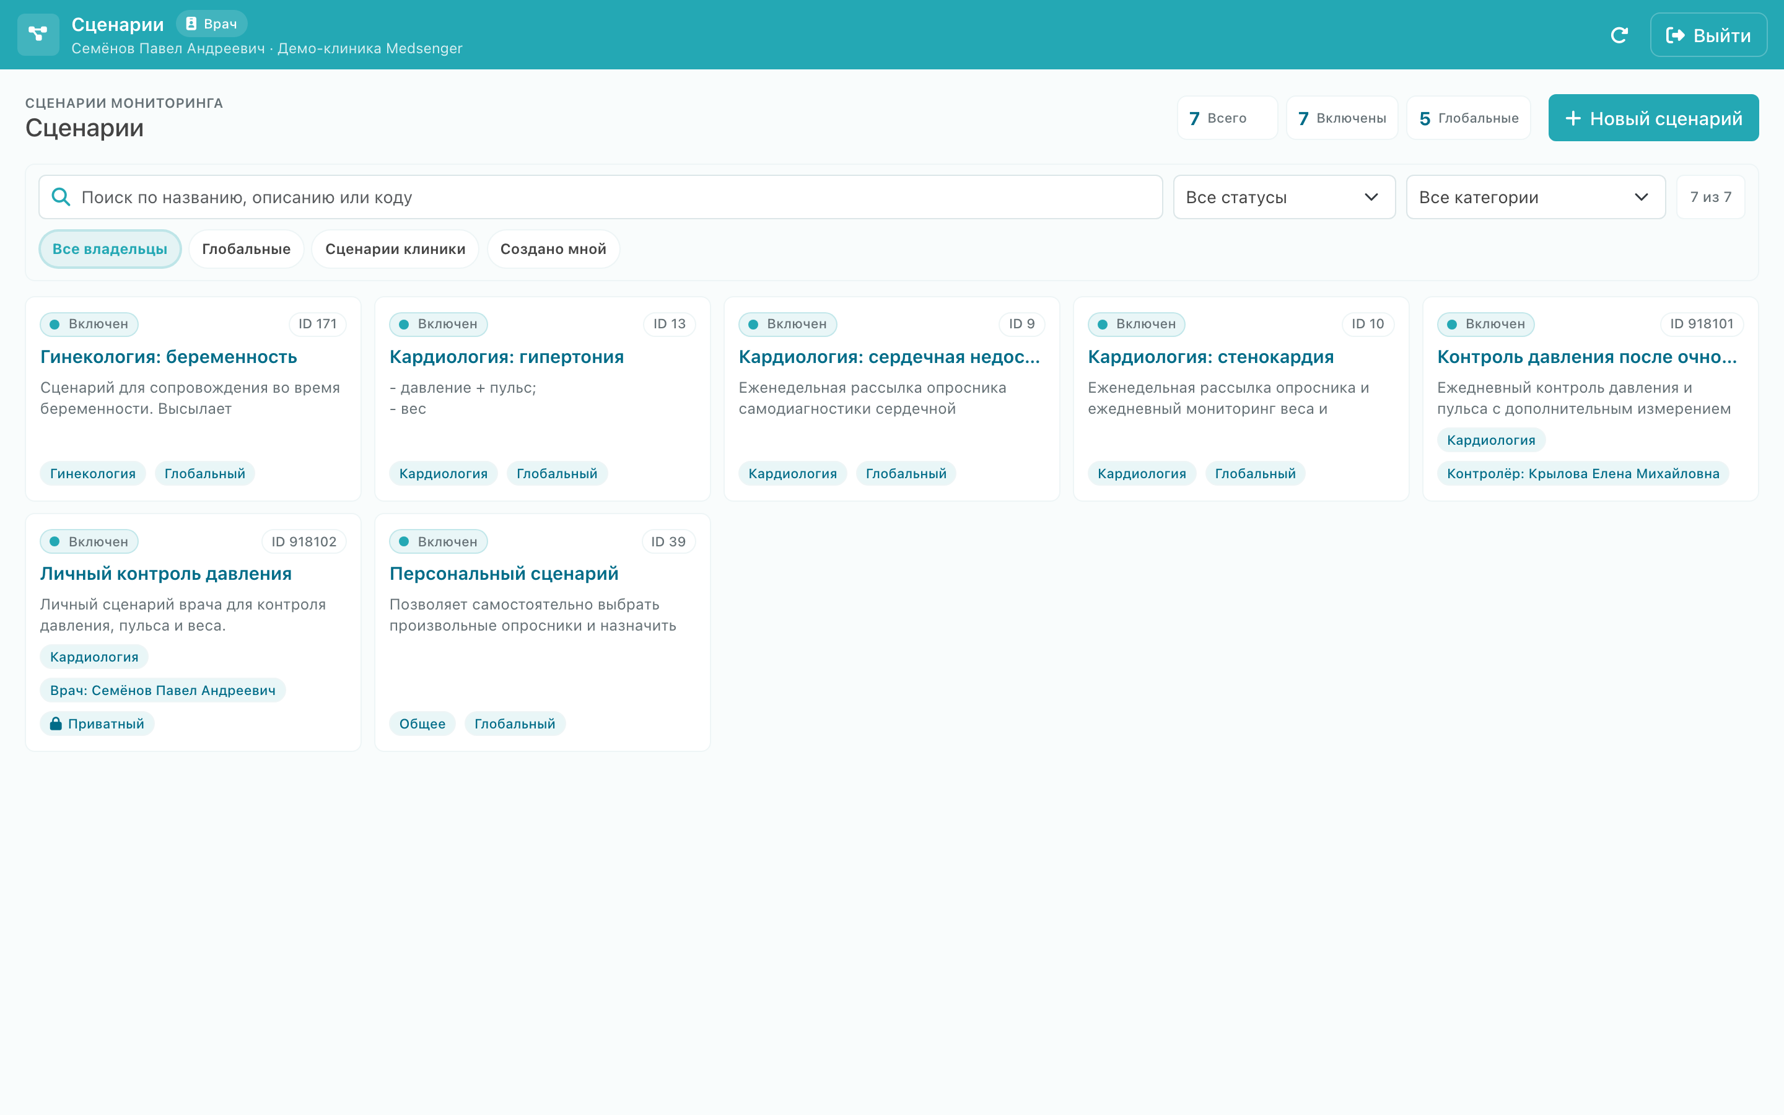The width and height of the screenshot is (1784, 1115).
Task: Open the Все статусы dropdown
Action: pos(1283,197)
